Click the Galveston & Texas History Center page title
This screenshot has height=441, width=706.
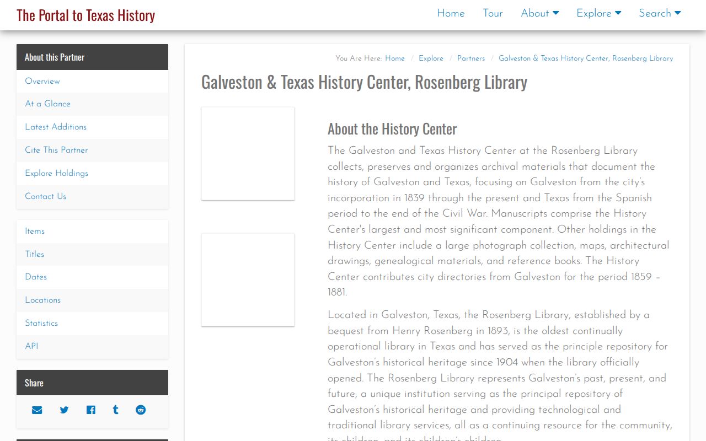(364, 82)
